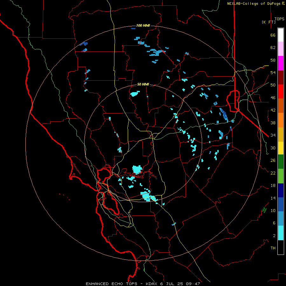The image size is (286, 286).
Task: Pick the magenta legend swatch
Action: (x=281, y=63)
